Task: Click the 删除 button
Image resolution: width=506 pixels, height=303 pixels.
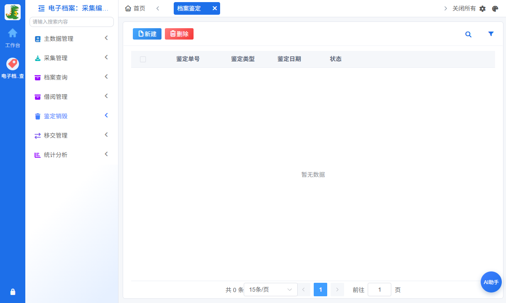Action: tap(179, 34)
